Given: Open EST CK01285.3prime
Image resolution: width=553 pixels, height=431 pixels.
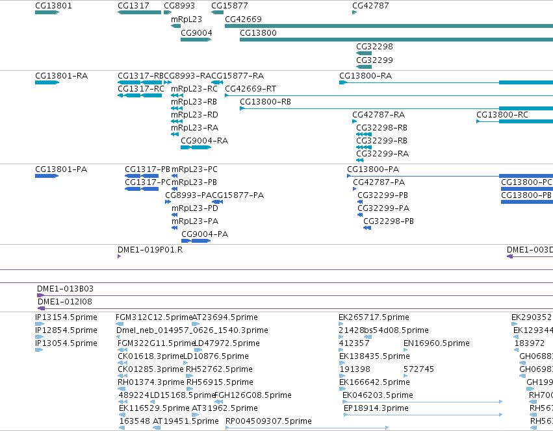Looking at the screenshot, I should pyautogui.click(x=151, y=370).
